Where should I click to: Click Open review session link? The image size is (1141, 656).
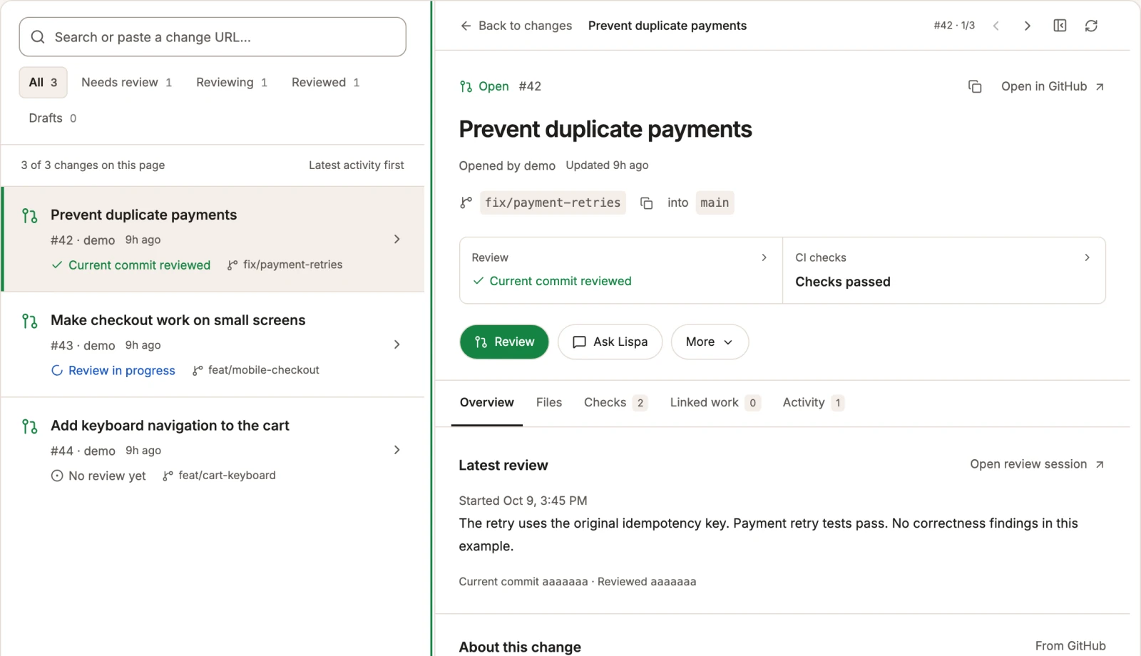(x=1038, y=464)
